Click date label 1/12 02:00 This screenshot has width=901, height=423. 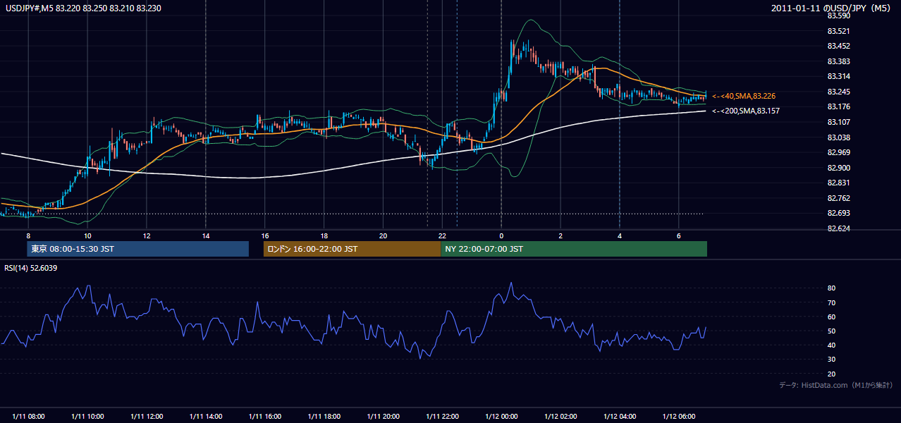click(x=560, y=417)
